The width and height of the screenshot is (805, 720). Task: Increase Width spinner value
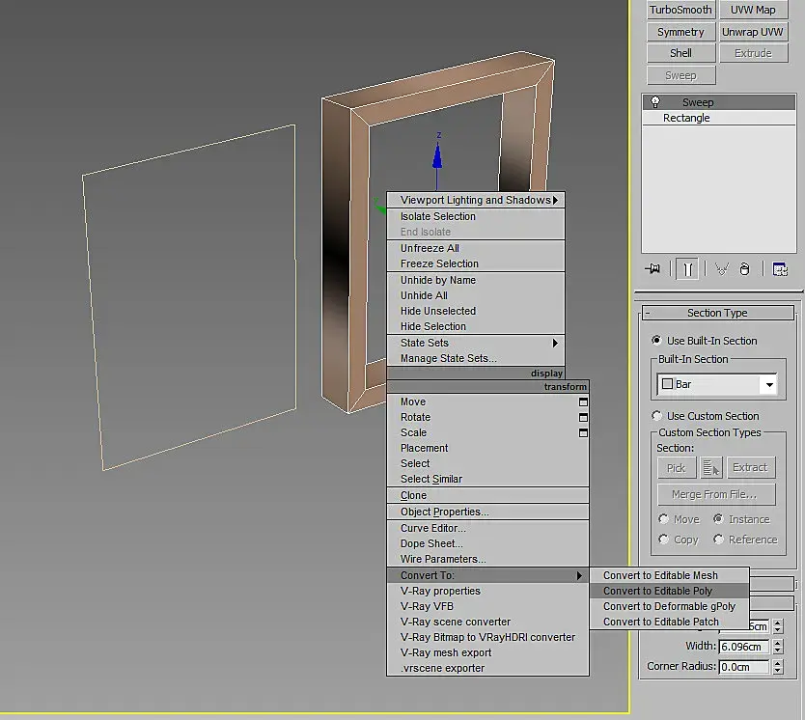(778, 643)
